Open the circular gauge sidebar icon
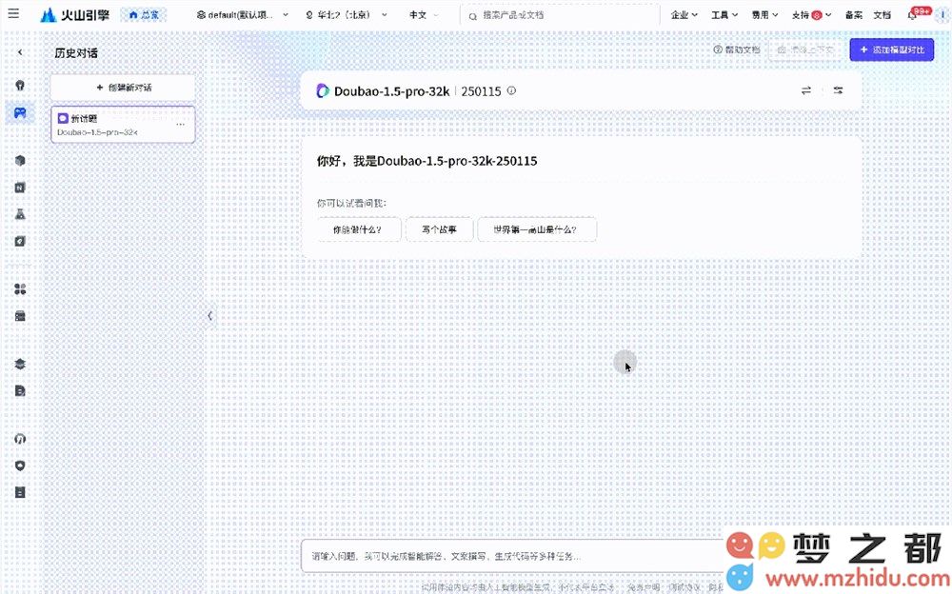The height and width of the screenshot is (594, 952). click(20, 439)
